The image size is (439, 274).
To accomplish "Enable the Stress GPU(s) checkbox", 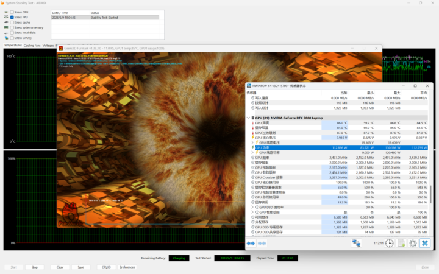I will point(12,38).
